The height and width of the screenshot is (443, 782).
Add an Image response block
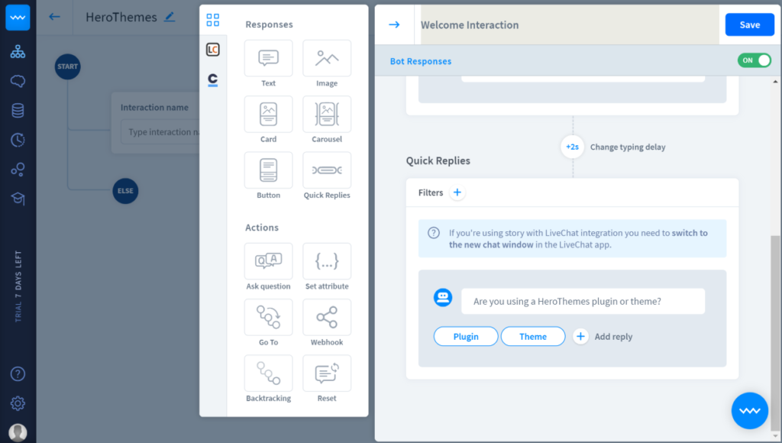327,59
